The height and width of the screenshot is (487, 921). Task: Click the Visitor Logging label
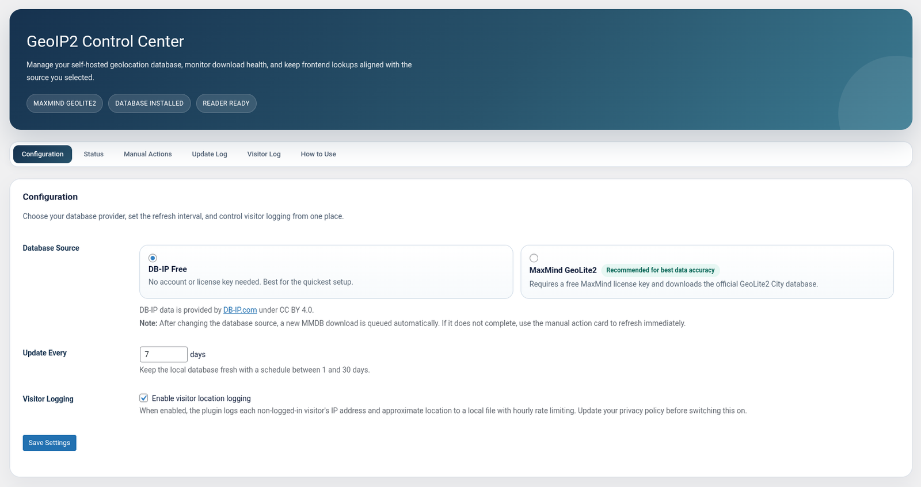(x=48, y=399)
